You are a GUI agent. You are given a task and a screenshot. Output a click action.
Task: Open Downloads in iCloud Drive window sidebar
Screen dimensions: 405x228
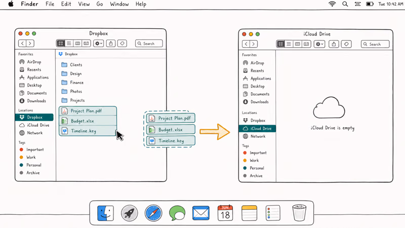(x=256, y=102)
